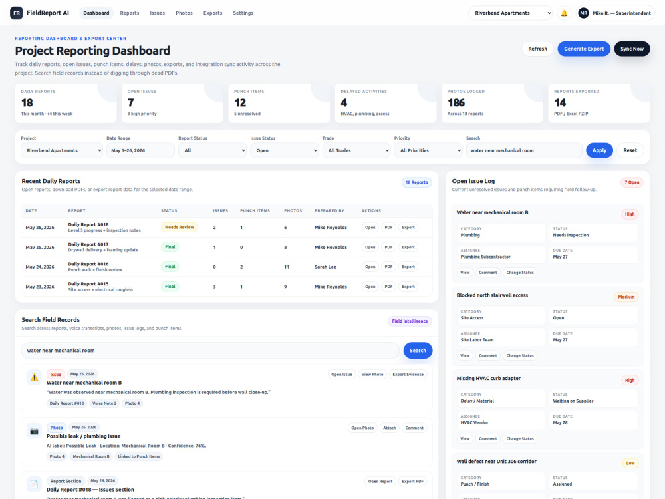Click Export PDF on the Report Section result

click(x=413, y=482)
